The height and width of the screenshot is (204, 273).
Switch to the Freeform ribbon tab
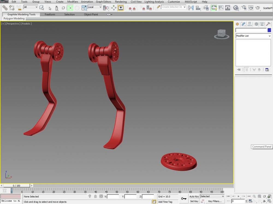coord(50,14)
